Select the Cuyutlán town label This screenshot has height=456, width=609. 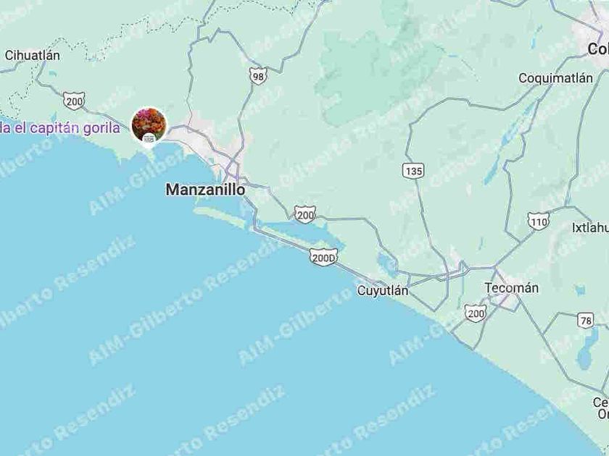click(383, 291)
